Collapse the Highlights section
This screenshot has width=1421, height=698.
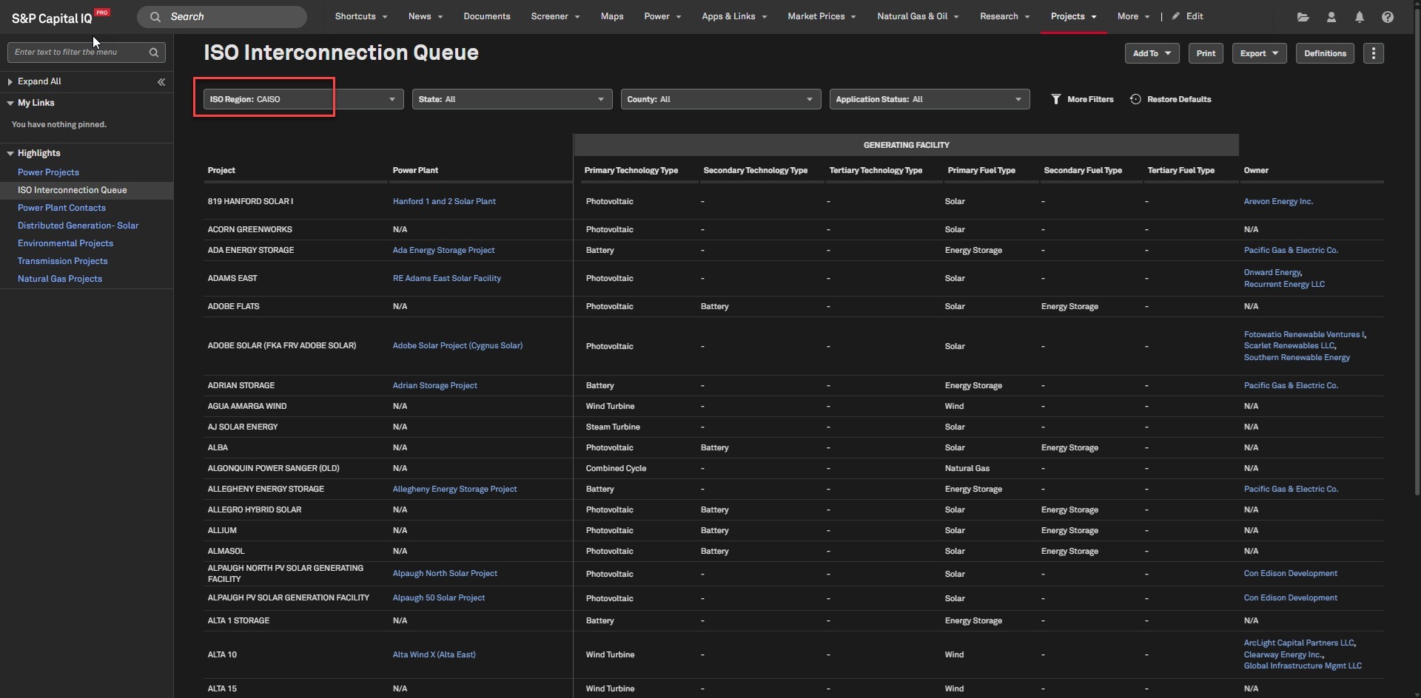[10, 153]
